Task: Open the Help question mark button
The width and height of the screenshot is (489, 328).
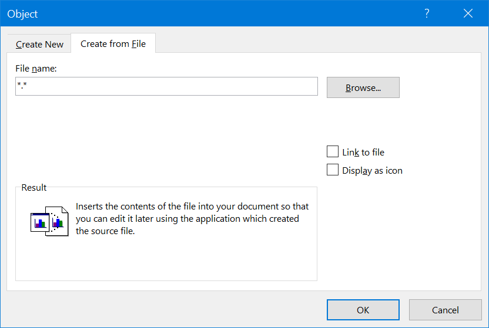Action: [427, 13]
